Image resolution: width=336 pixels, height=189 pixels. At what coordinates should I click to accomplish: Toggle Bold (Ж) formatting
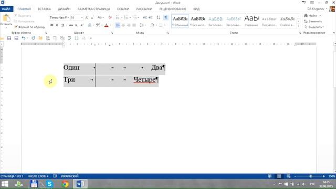[51, 25]
